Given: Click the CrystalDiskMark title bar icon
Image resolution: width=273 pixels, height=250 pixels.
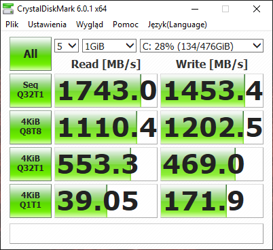Looking at the screenshot, I should (8, 9).
